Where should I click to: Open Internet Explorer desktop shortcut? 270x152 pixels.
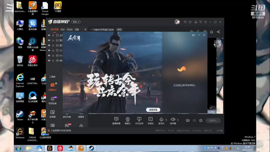pyautogui.click(x=20, y=80)
